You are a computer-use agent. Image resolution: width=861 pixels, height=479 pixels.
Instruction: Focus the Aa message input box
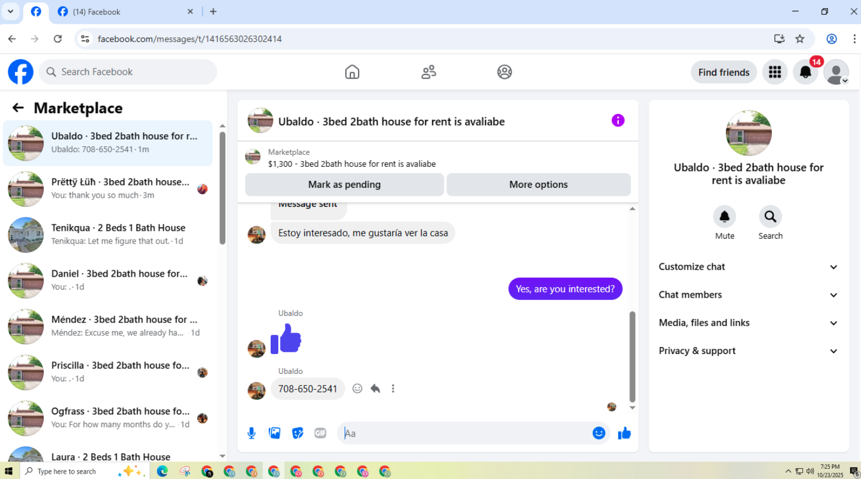pos(466,433)
